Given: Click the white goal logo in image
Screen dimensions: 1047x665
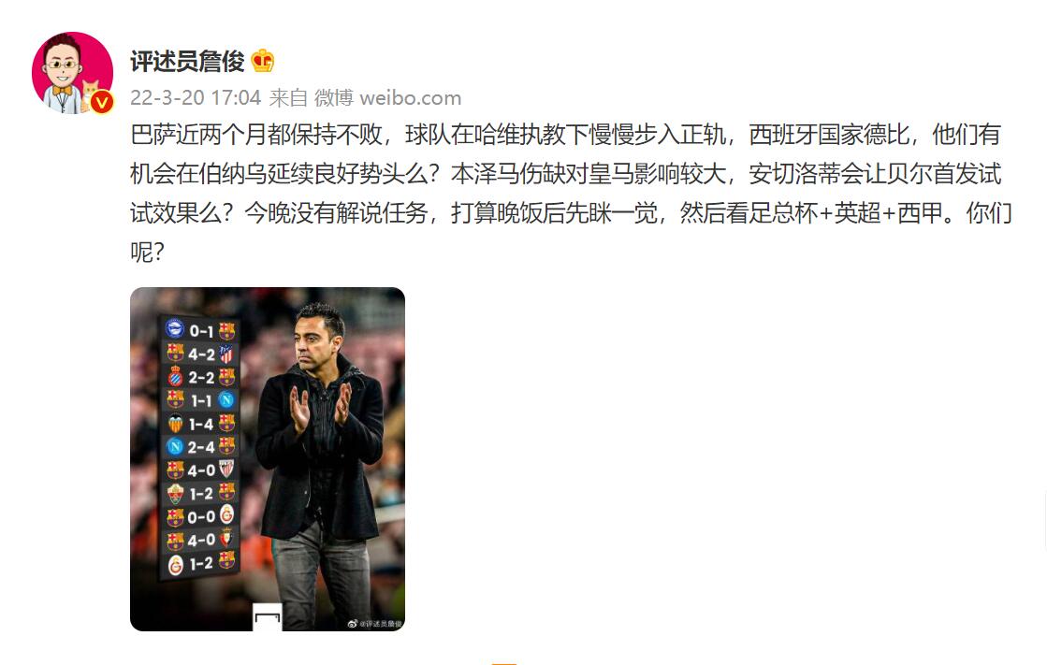Looking at the screenshot, I should tap(267, 617).
